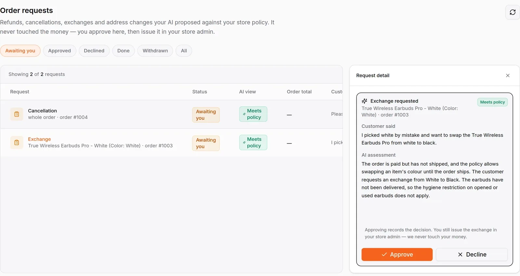Click the Order total column header
The height and width of the screenshot is (276, 520).
299,92
